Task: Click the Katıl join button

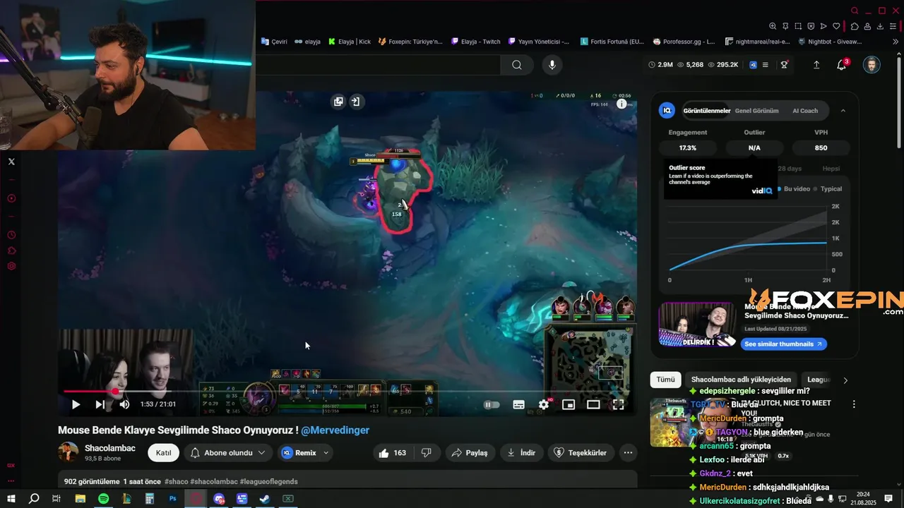Action: point(163,453)
